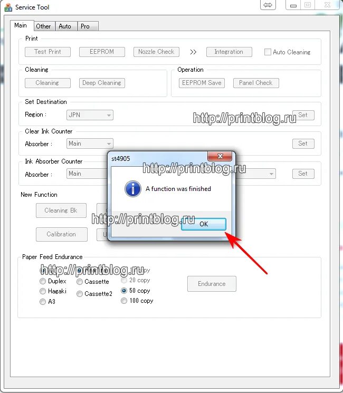The height and width of the screenshot is (393, 343).
Task: Select the 100 copy radio button
Action: (124, 301)
